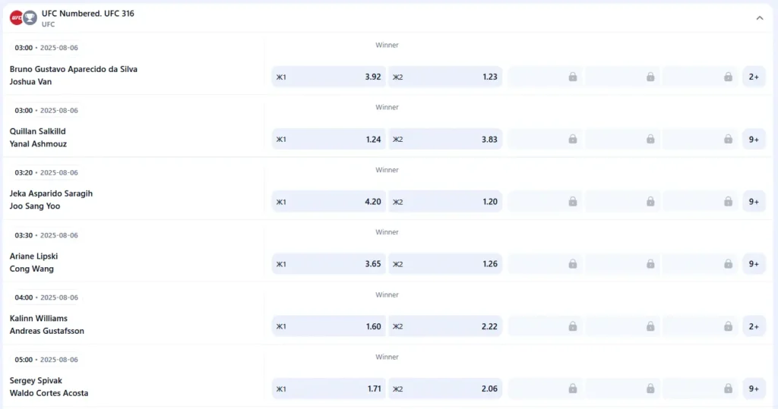
Task: Click the middle lock icon in Kalinn Williams row
Action: (650, 326)
